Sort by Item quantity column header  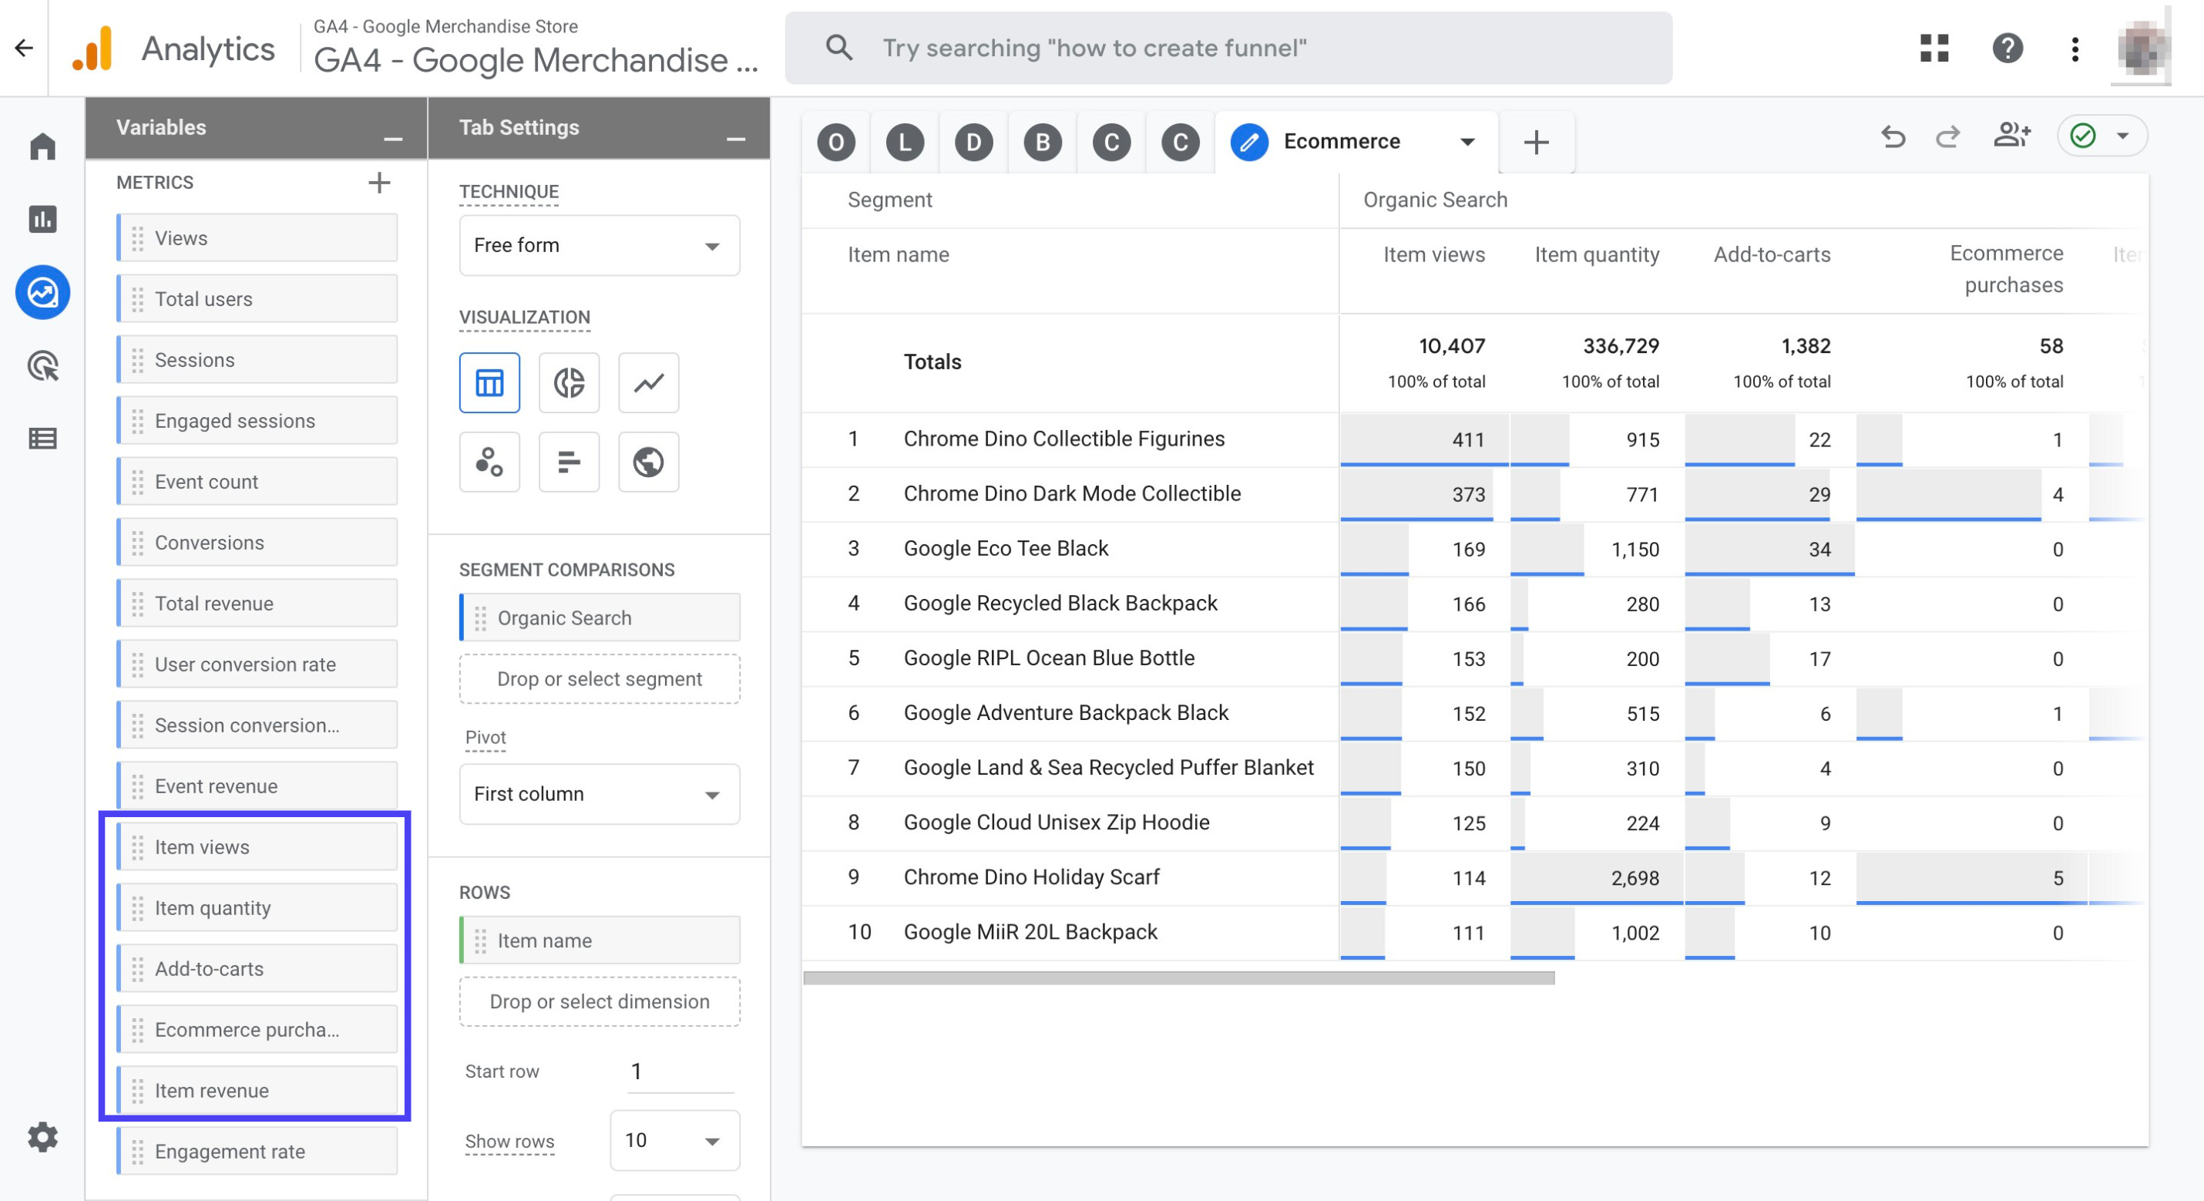click(1597, 254)
